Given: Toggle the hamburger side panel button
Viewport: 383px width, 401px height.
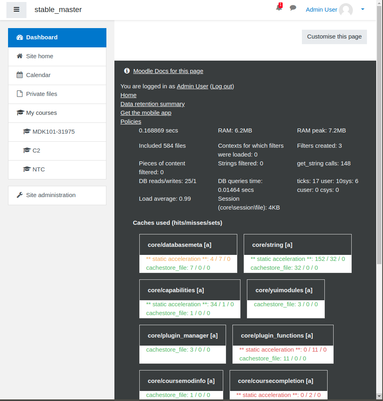Looking at the screenshot, I should [16, 10].
